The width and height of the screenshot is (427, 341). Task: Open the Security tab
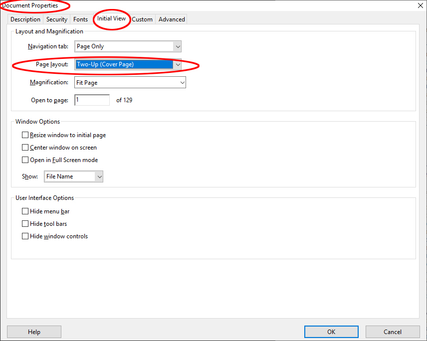pos(57,19)
